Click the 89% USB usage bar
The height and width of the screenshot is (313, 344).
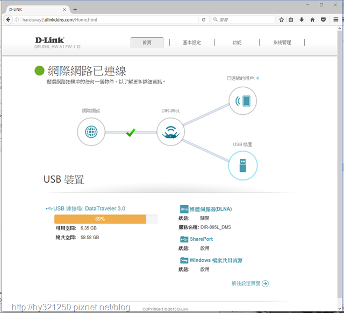point(106,219)
